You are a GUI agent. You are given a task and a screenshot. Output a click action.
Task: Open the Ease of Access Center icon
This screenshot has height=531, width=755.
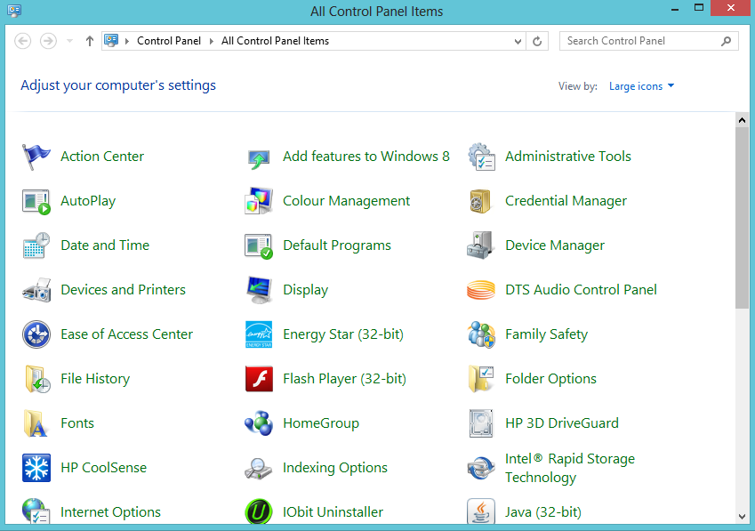(36, 334)
